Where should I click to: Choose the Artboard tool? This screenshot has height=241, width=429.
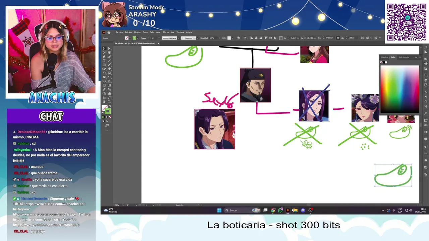104,98
